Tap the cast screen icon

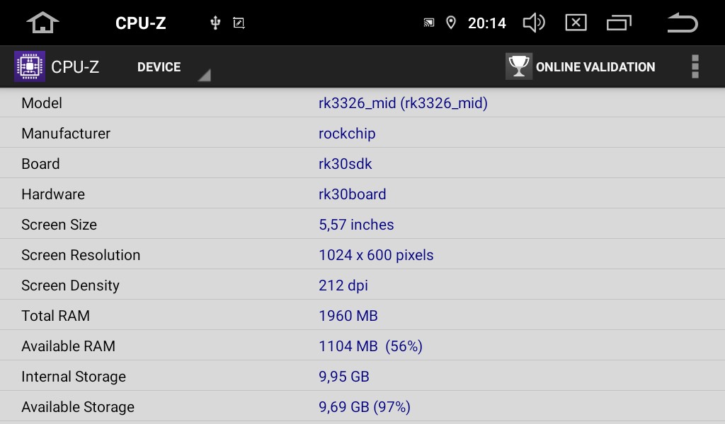(428, 23)
